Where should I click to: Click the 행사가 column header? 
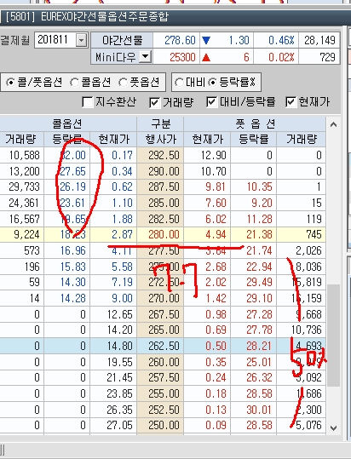[x=160, y=140]
